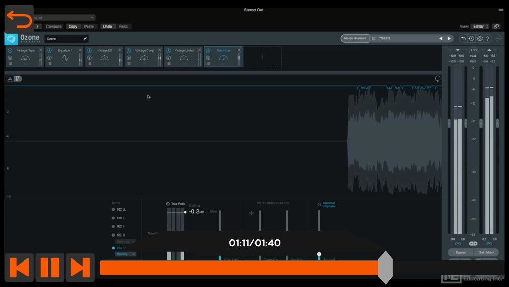Click the circular reset icon above waveform
The image size is (509, 287).
(438, 79)
